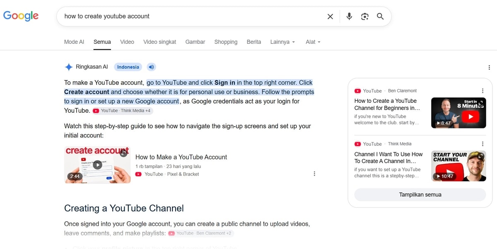Image resolution: width=497 pixels, height=249 pixels.
Task: Expand the Lainnya dropdown
Action: coord(282,42)
